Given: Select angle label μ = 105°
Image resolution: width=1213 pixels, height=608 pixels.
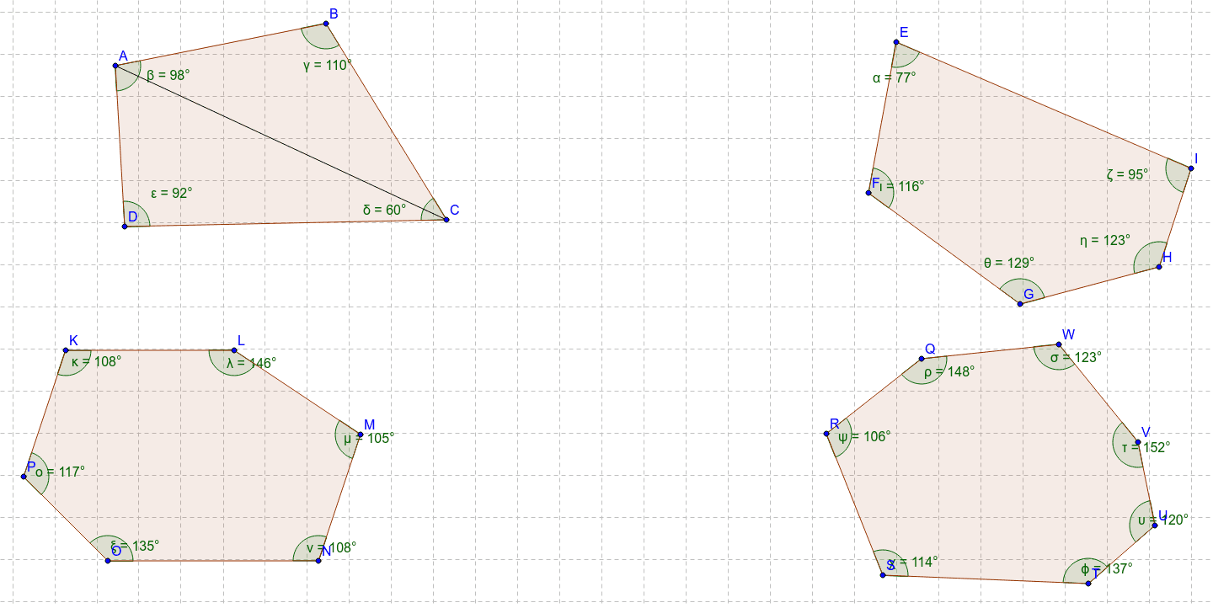Looking at the screenshot, I should [369, 438].
